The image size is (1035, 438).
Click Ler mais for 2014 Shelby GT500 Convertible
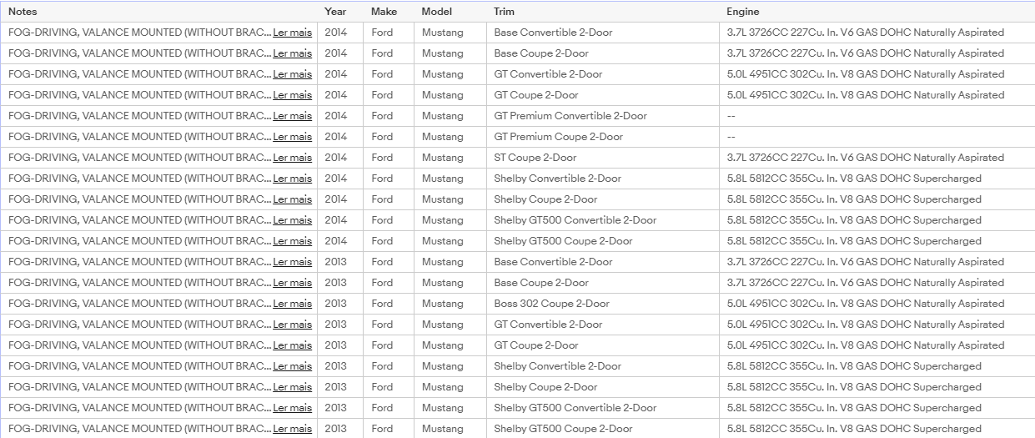coord(293,220)
